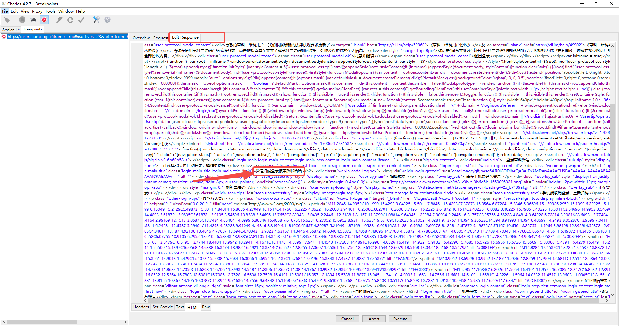Toggle throttling with the turtle icon
This screenshot has width=619, height=326.
(x=34, y=20)
